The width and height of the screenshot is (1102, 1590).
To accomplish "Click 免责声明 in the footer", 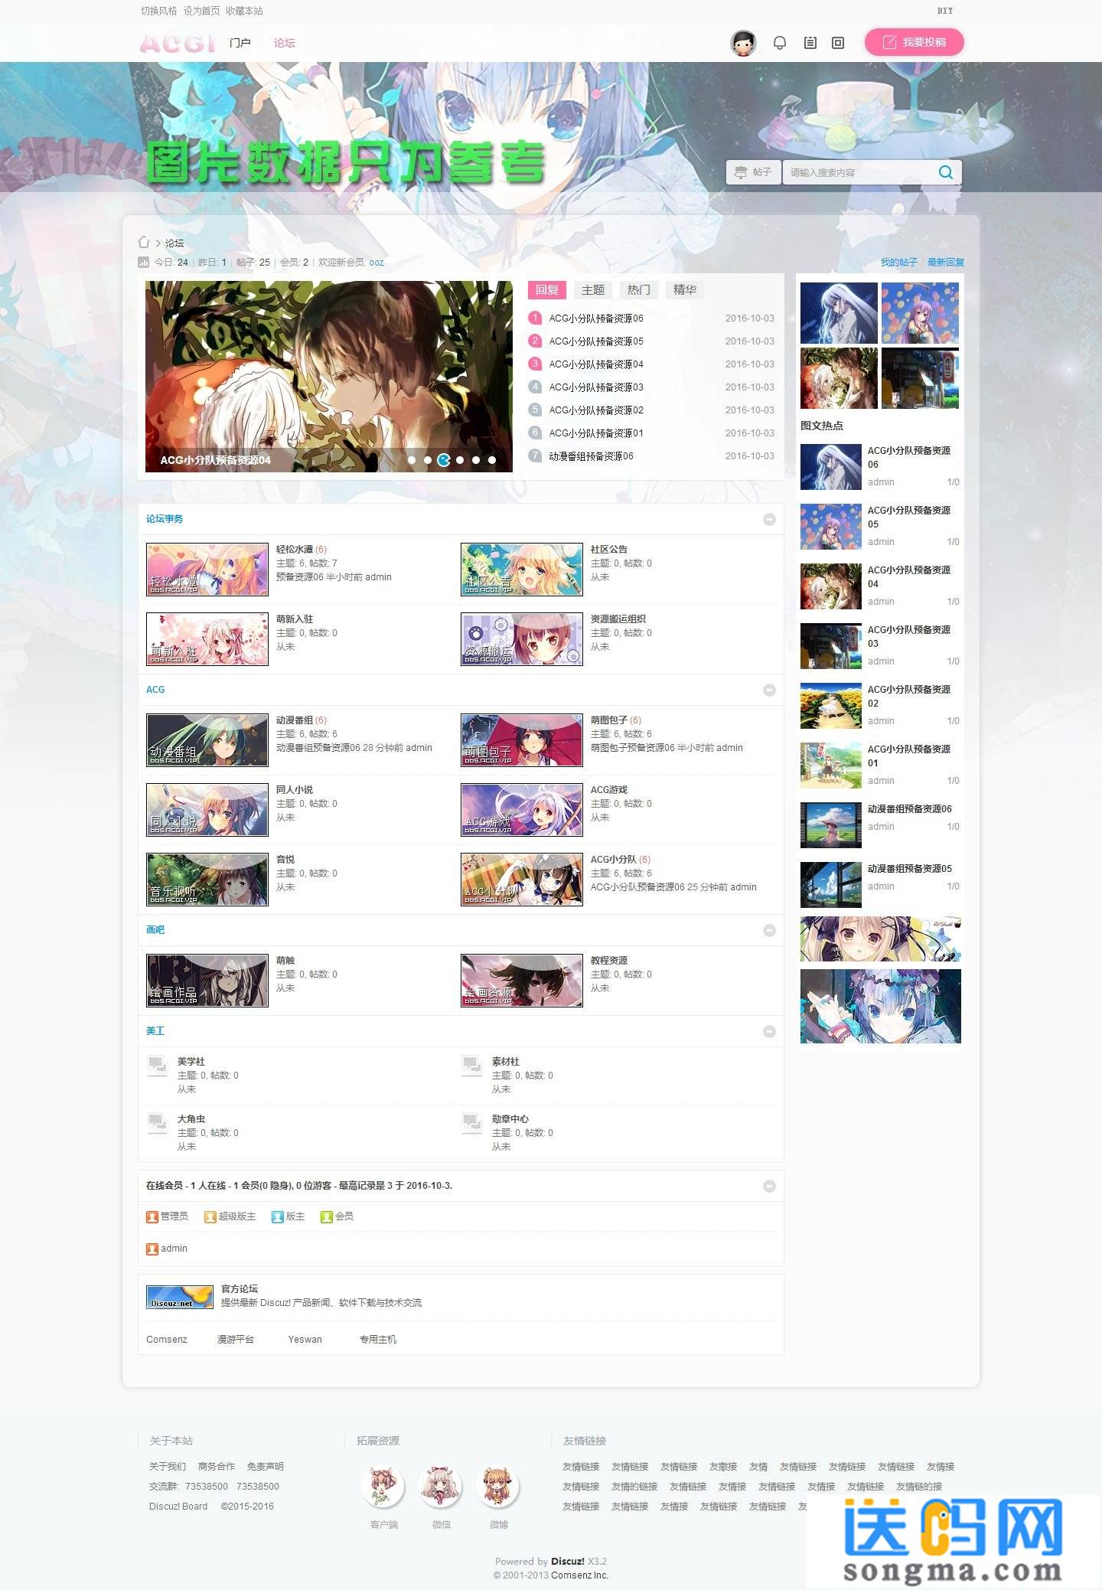I will (x=266, y=1467).
